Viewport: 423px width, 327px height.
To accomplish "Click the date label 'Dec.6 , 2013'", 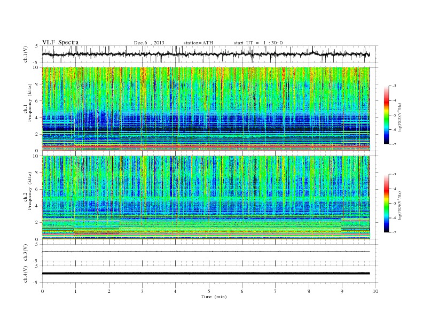I will (149, 43).
